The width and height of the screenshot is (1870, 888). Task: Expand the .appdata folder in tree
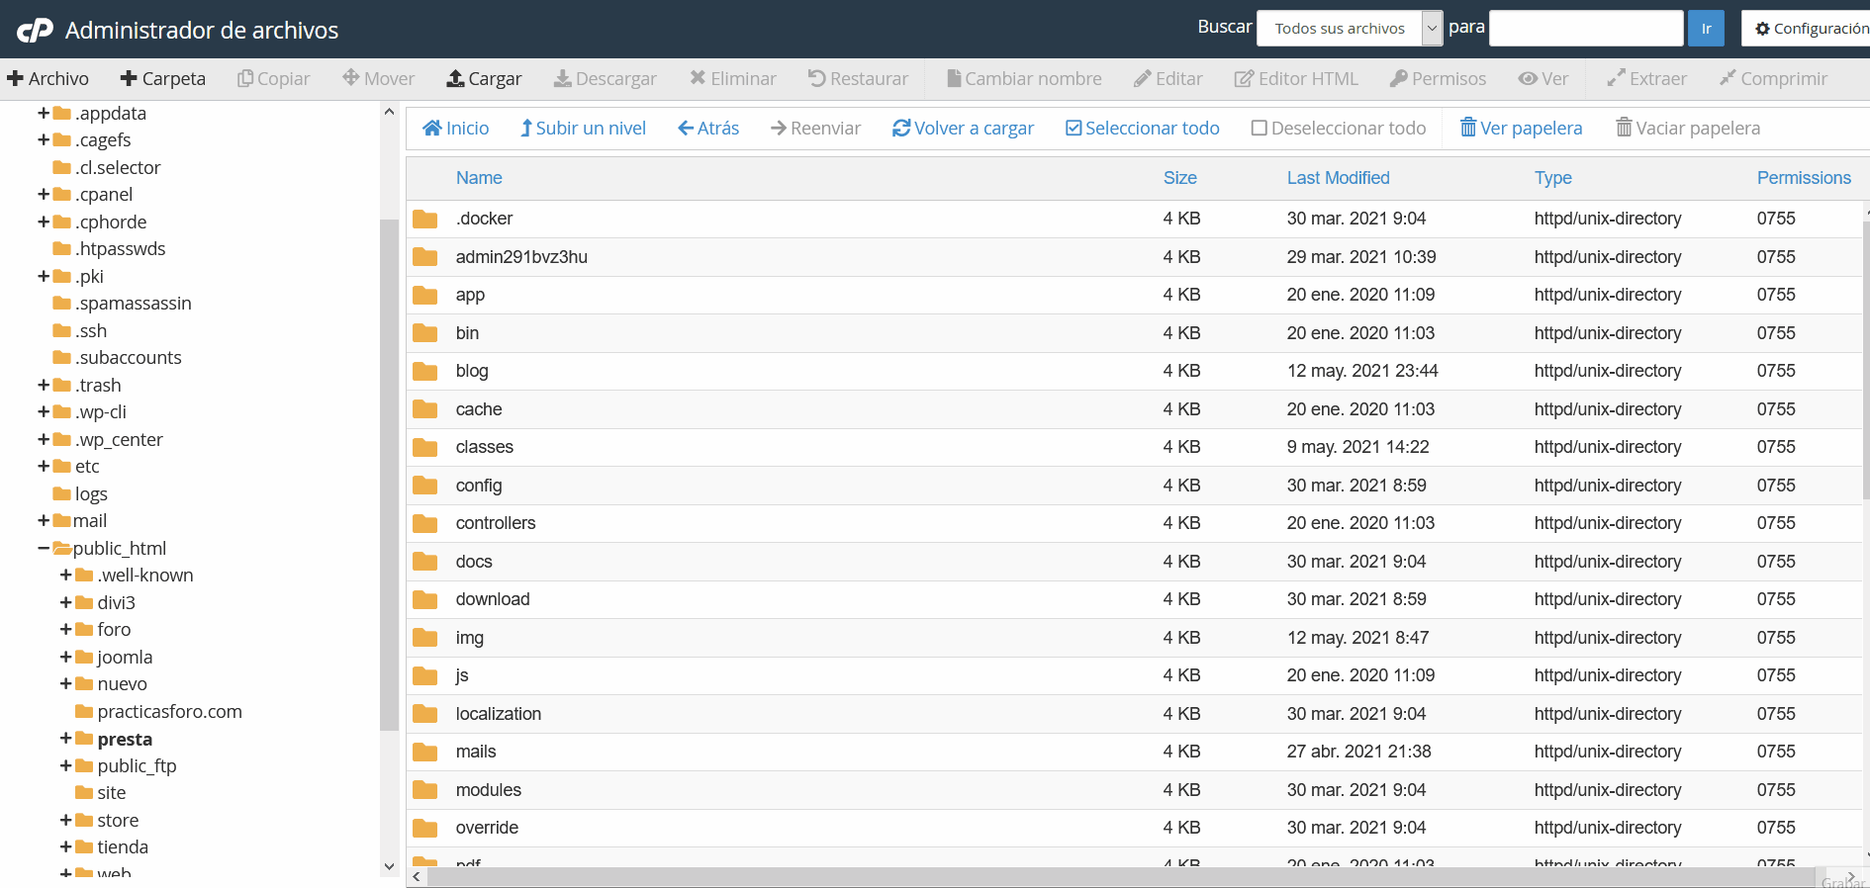[x=44, y=113]
